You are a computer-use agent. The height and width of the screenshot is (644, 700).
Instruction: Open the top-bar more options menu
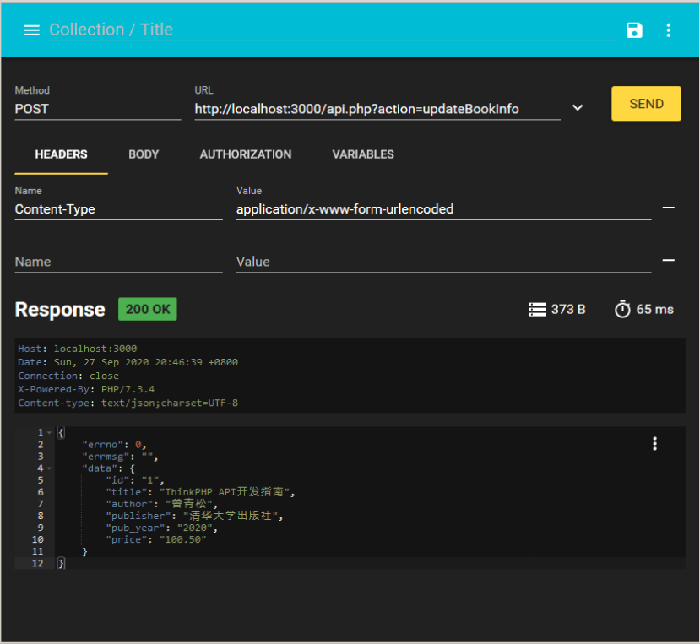pyautogui.click(x=668, y=30)
